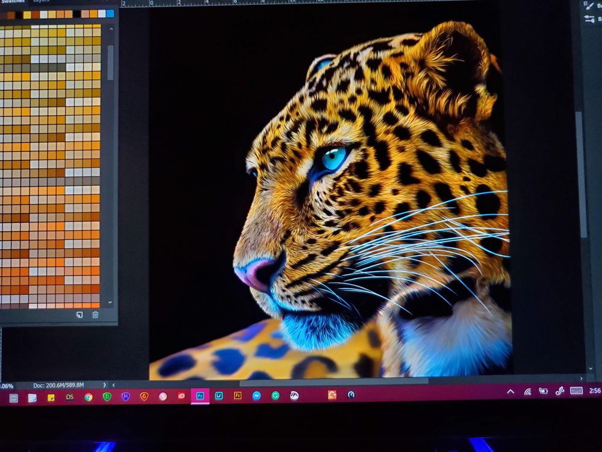Open Facebook Messenger taskbar icon
Screen dimensions: 602x452
[256, 396]
